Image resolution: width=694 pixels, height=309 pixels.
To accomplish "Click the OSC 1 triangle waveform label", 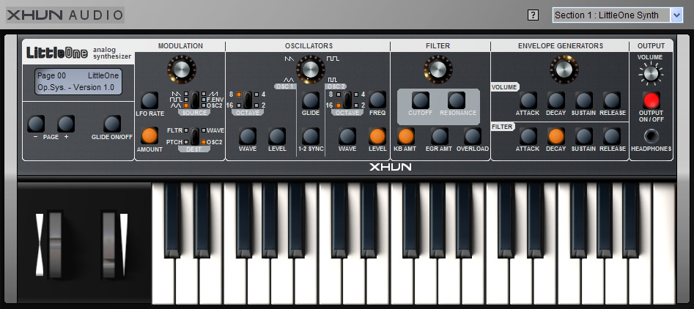I will pos(289,80).
